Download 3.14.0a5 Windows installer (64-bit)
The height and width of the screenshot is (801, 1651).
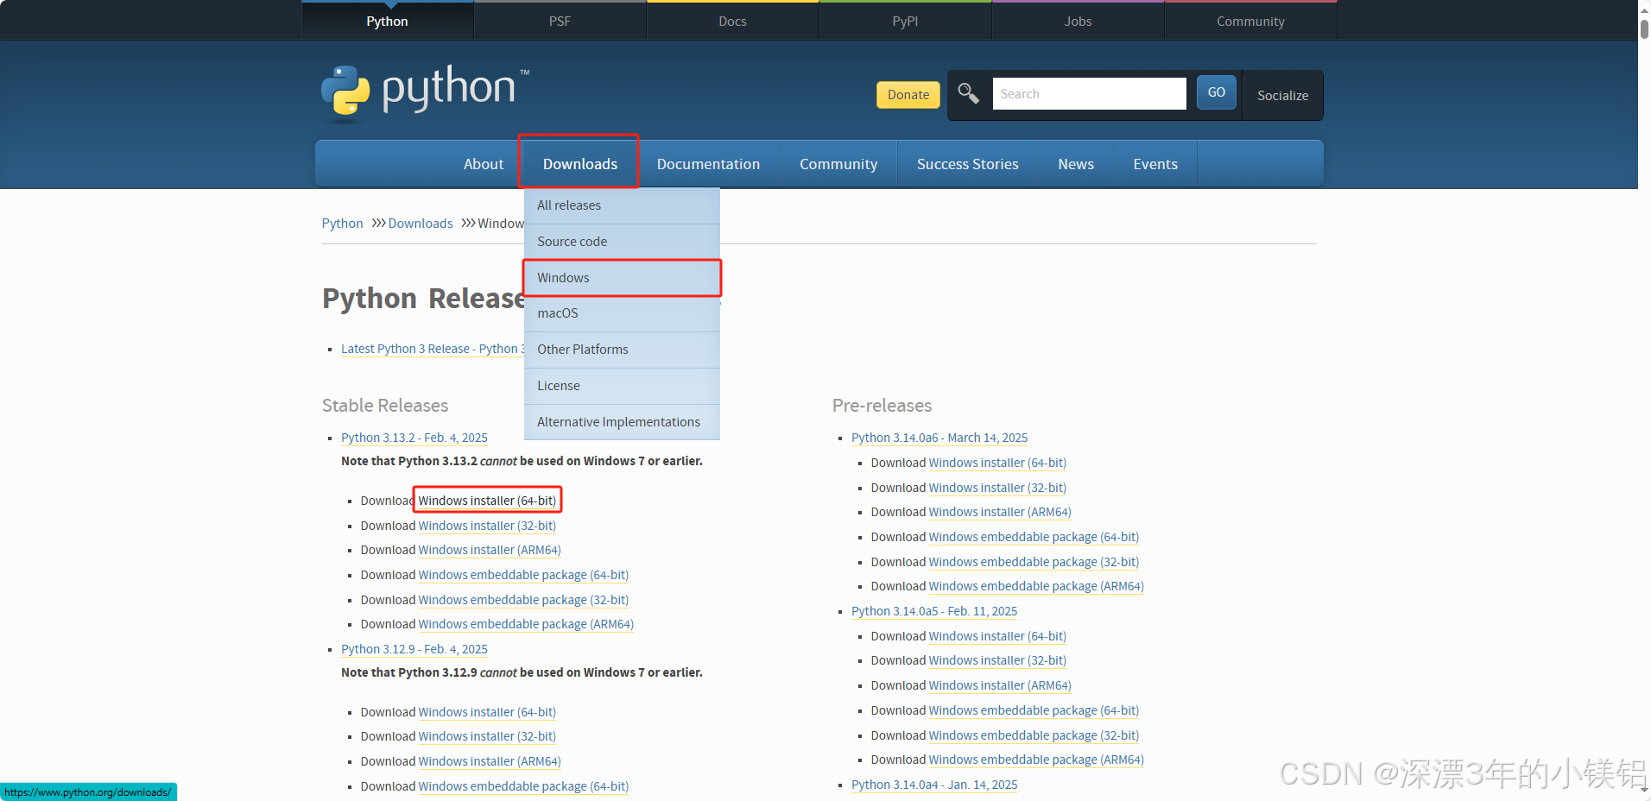tap(997, 636)
